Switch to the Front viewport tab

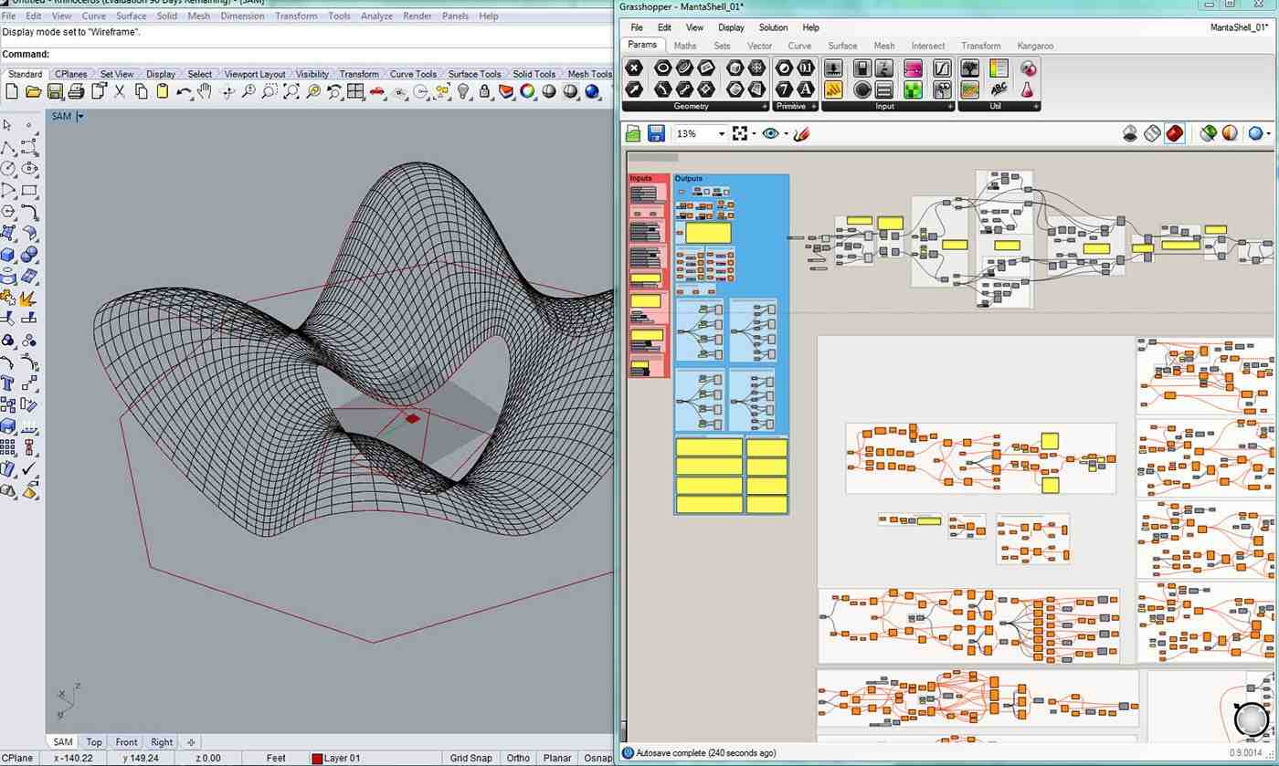(126, 742)
